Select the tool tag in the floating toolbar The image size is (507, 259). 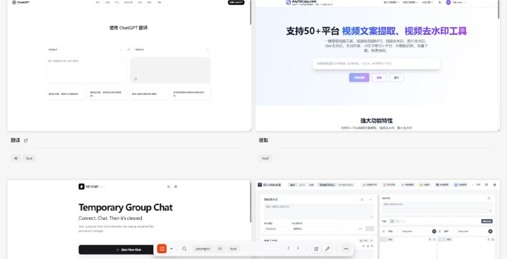click(x=233, y=249)
